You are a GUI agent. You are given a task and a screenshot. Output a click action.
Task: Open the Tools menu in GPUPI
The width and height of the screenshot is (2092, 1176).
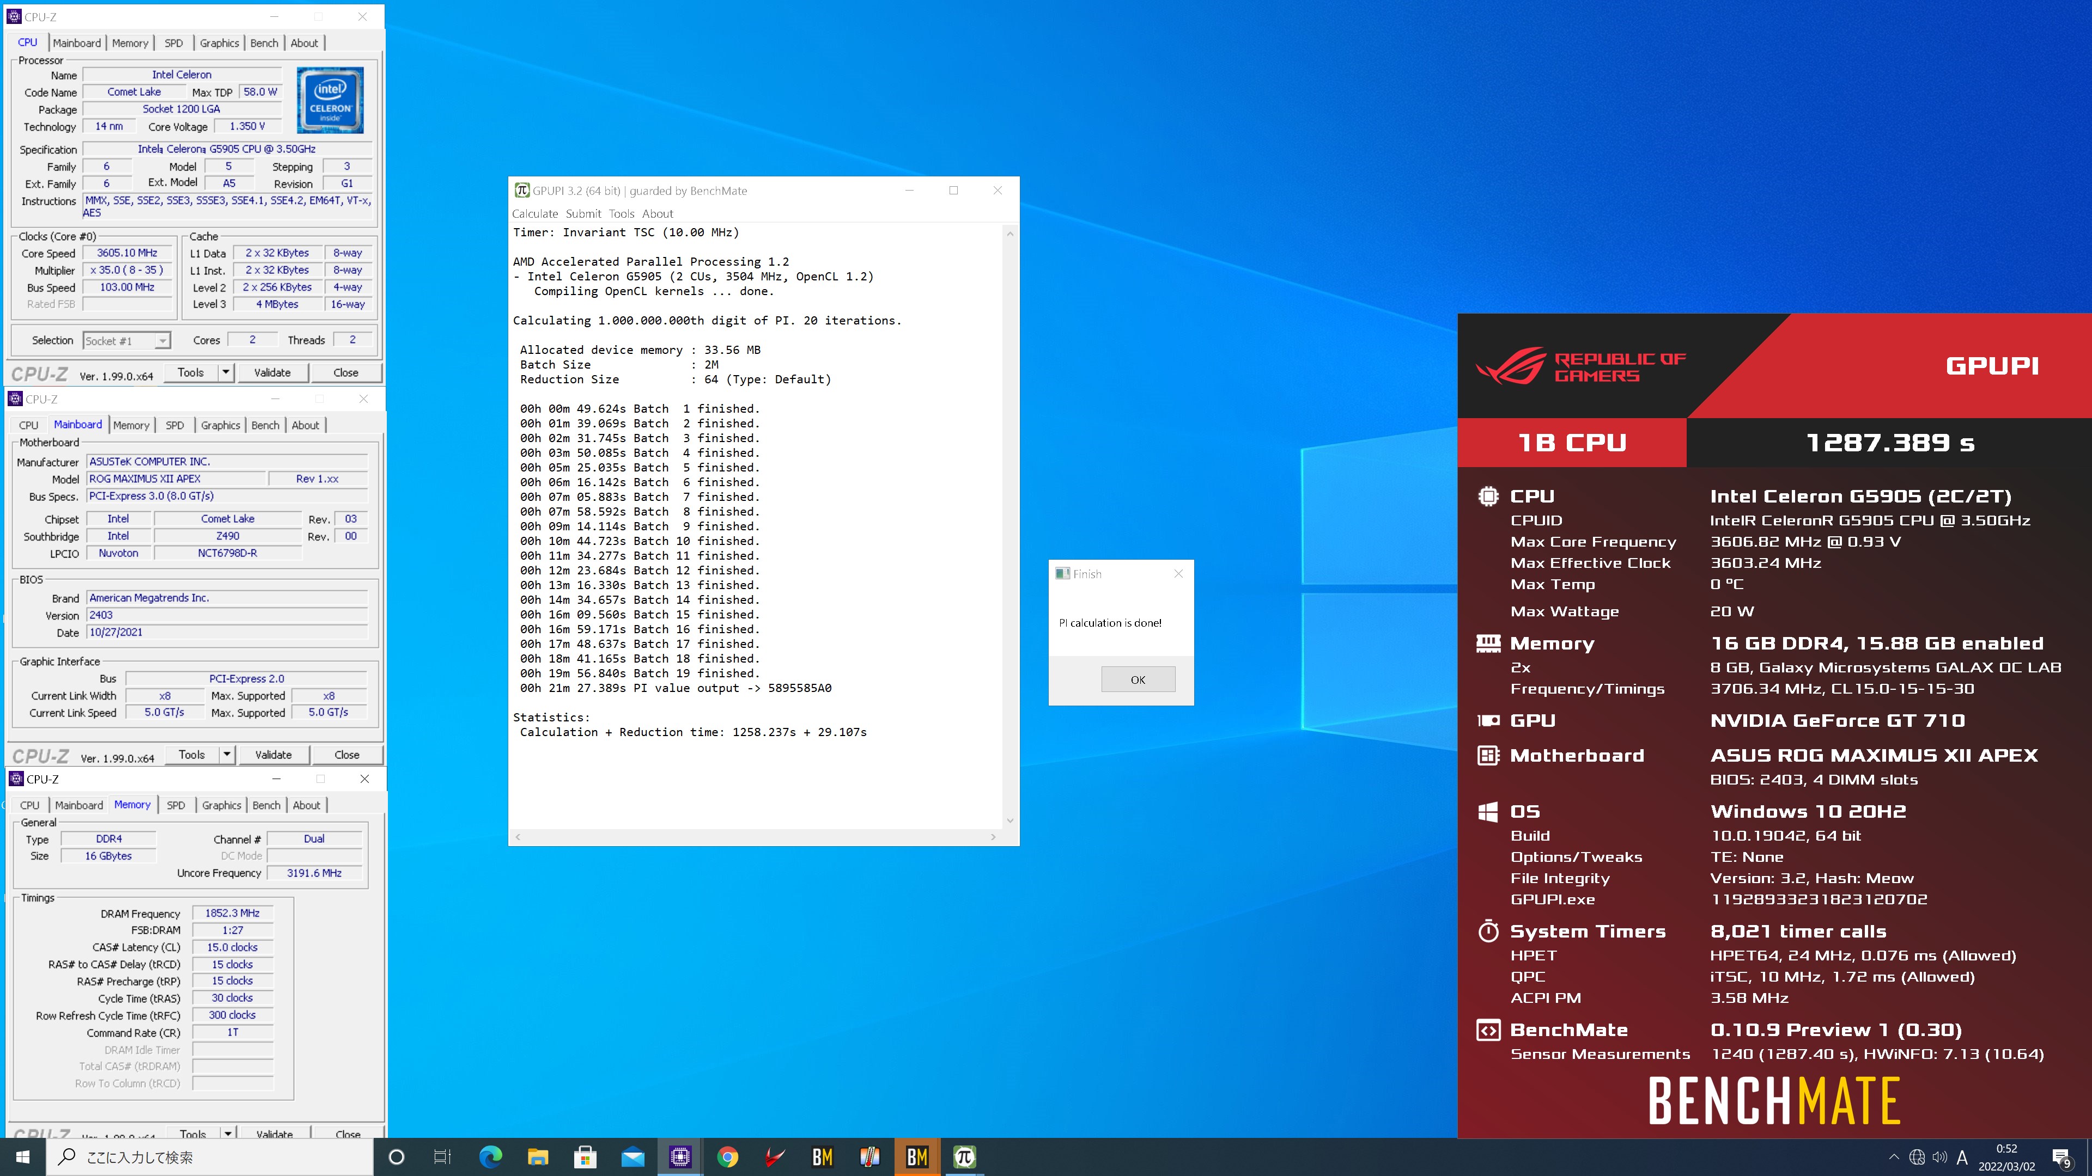[x=621, y=213]
